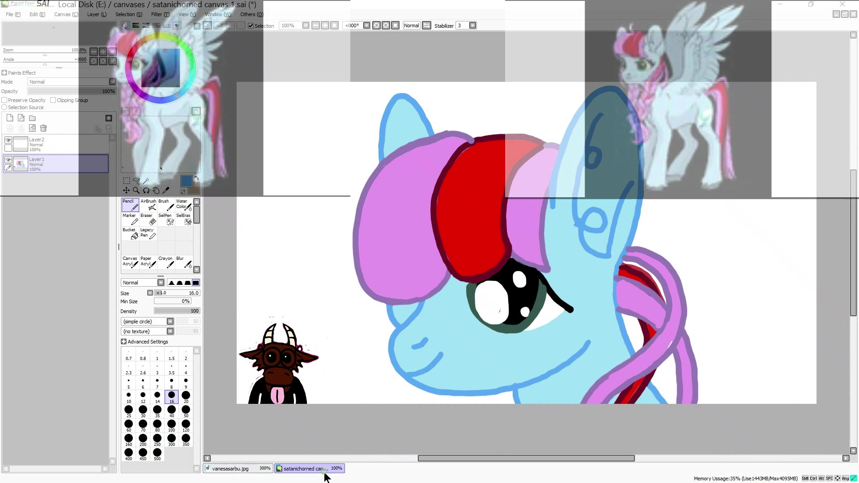Viewport: 859px width, 483px height.
Task: Switch to the Eraser tool
Action: (x=148, y=219)
